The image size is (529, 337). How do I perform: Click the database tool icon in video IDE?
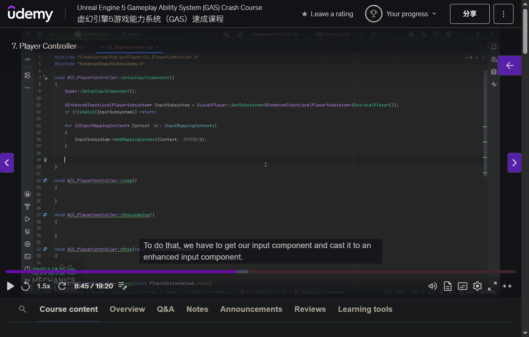[494, 72]
